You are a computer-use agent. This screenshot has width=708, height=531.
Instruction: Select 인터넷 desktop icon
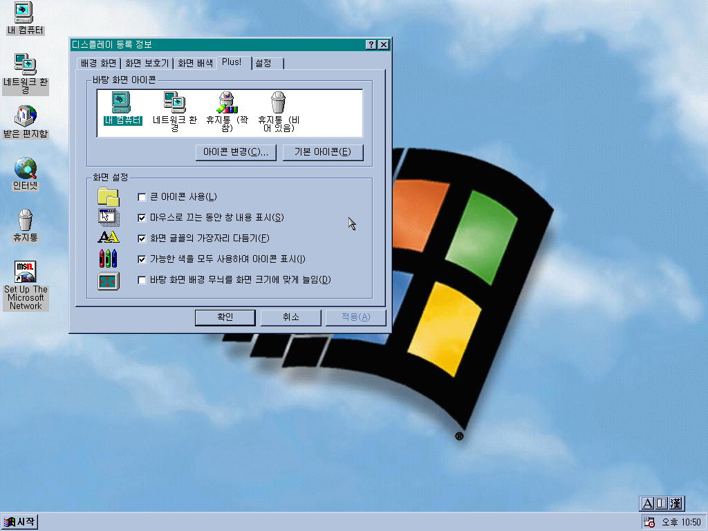(x=26, y=174)
